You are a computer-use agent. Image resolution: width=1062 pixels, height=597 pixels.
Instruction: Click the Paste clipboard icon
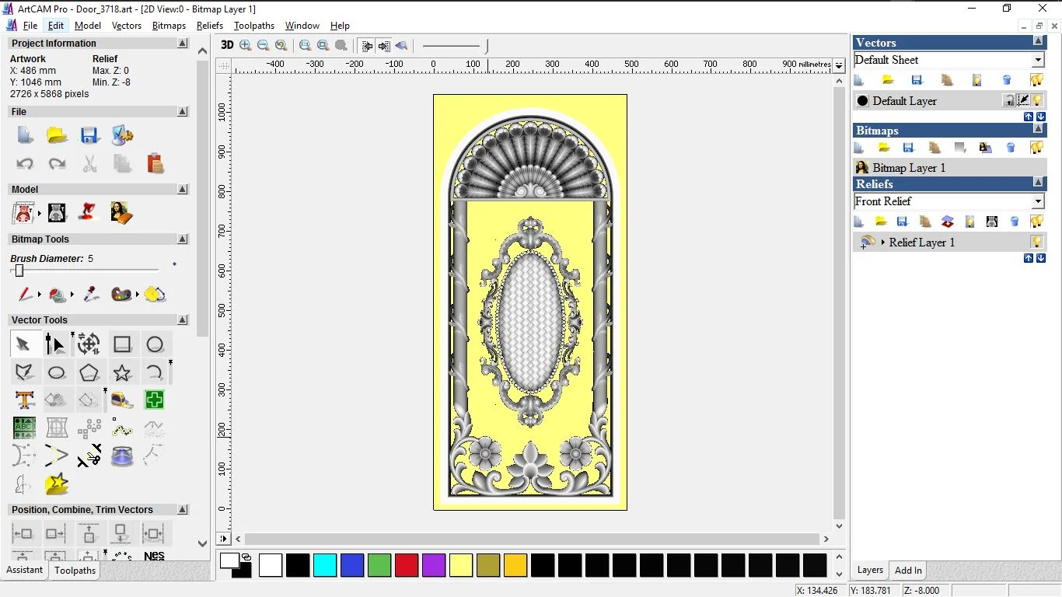click(x=155, y=163)
